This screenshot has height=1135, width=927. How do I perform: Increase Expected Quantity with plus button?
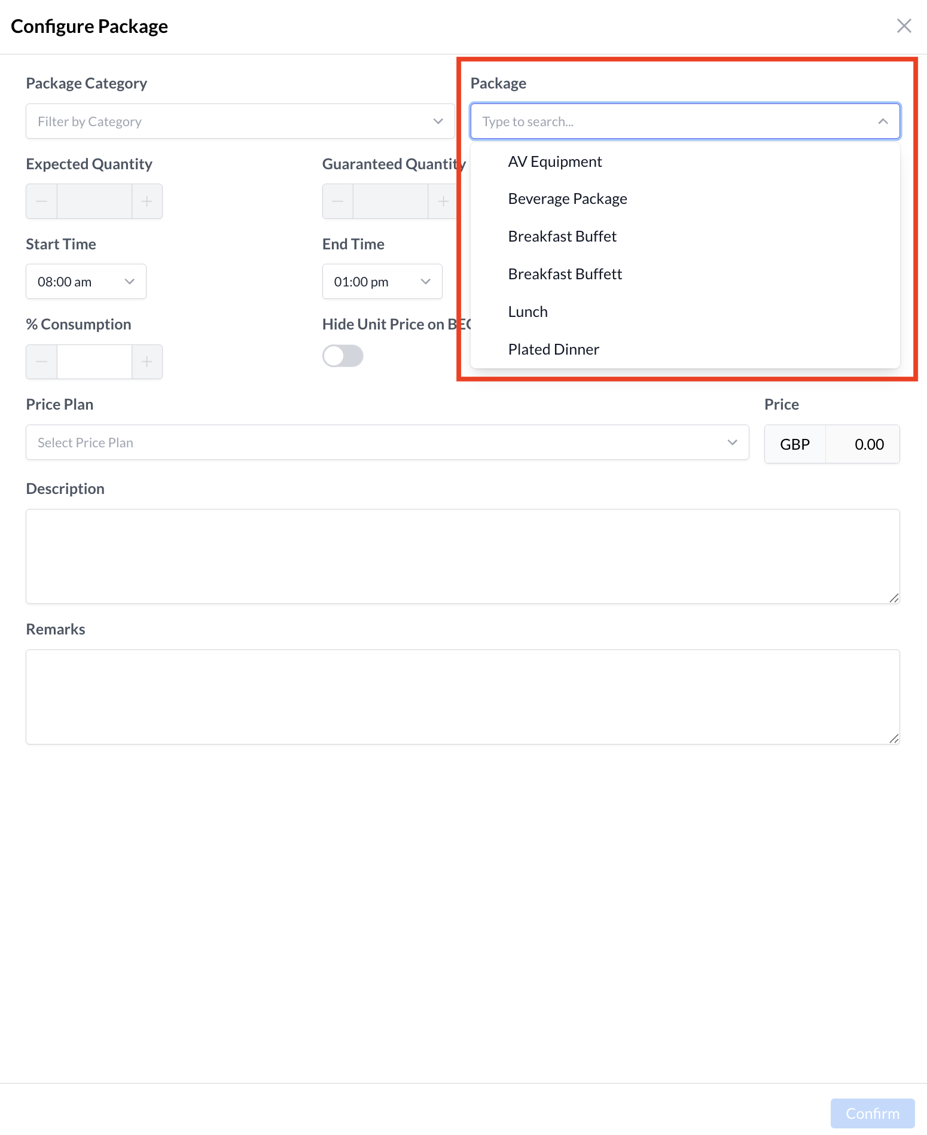click(x=147, y=202)
